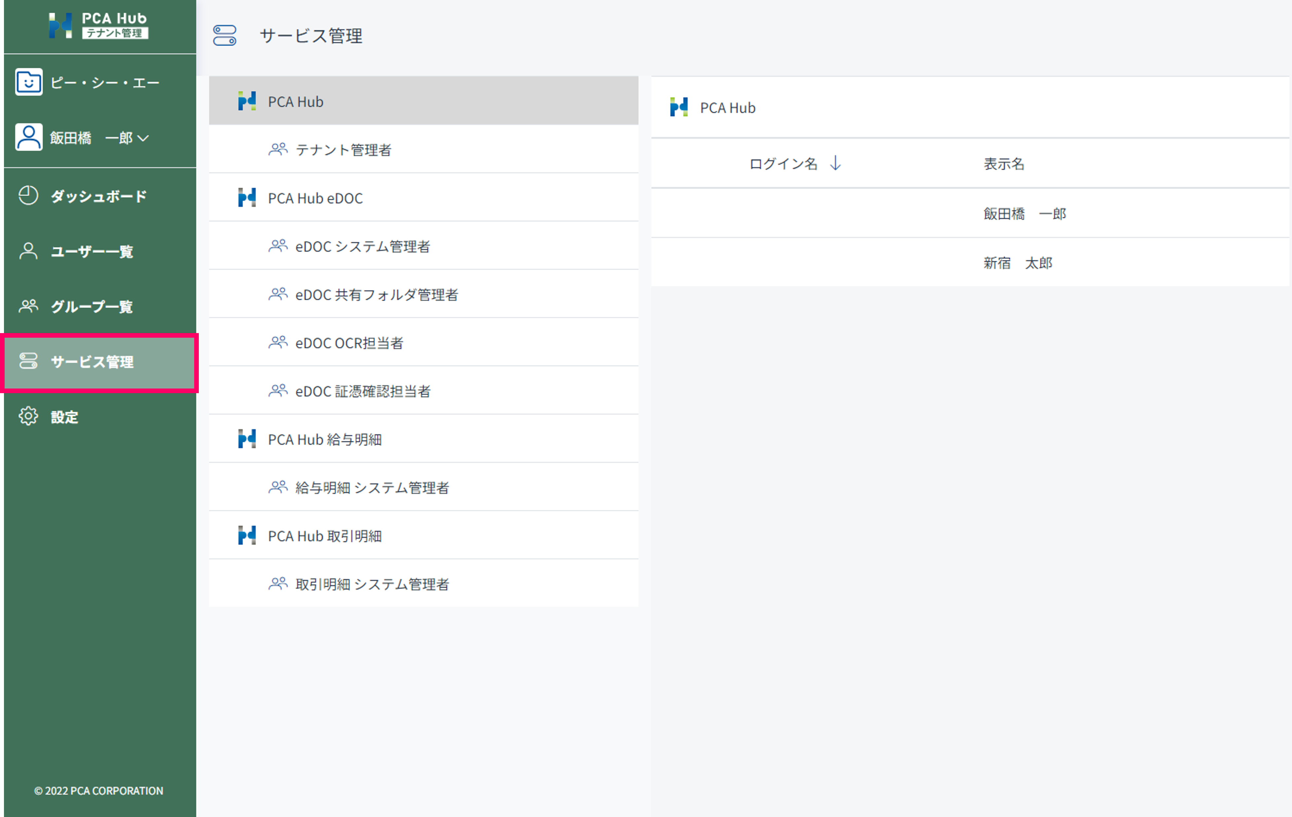This screenshot has height=817, width=1292.
Task: Open グループ一覧 from the sidebar
Action: pos(92,307)
